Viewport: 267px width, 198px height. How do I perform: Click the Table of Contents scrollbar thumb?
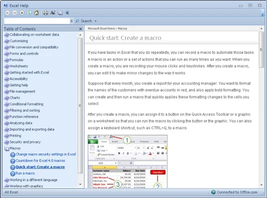click(x=80, y=106)
